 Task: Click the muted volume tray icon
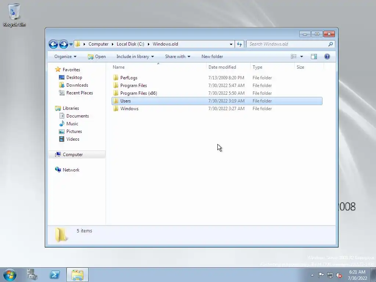[x=339, y=275]
